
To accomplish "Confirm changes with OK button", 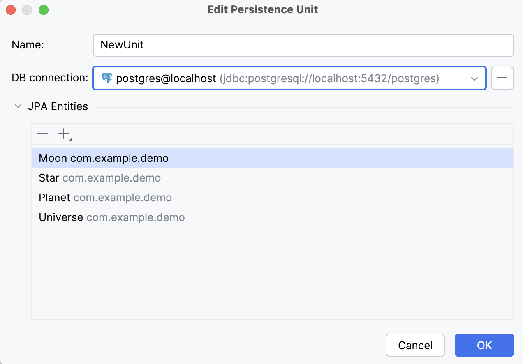I will point(484,345).
